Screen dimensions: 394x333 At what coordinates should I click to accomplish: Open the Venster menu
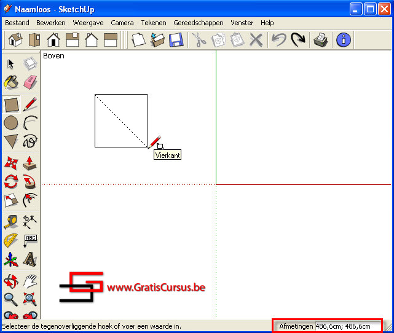click(x=242, y=23)
